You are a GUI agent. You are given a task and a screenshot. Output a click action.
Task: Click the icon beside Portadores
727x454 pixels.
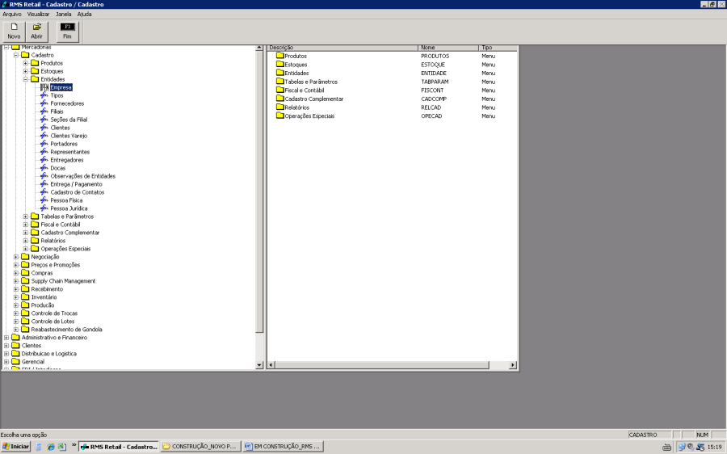click(44, 144)
